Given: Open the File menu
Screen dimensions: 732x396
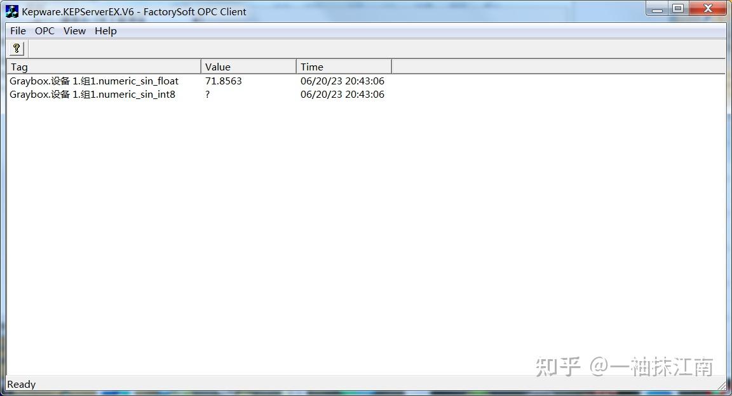Looking at the screenshot, I should pos(17,30).
